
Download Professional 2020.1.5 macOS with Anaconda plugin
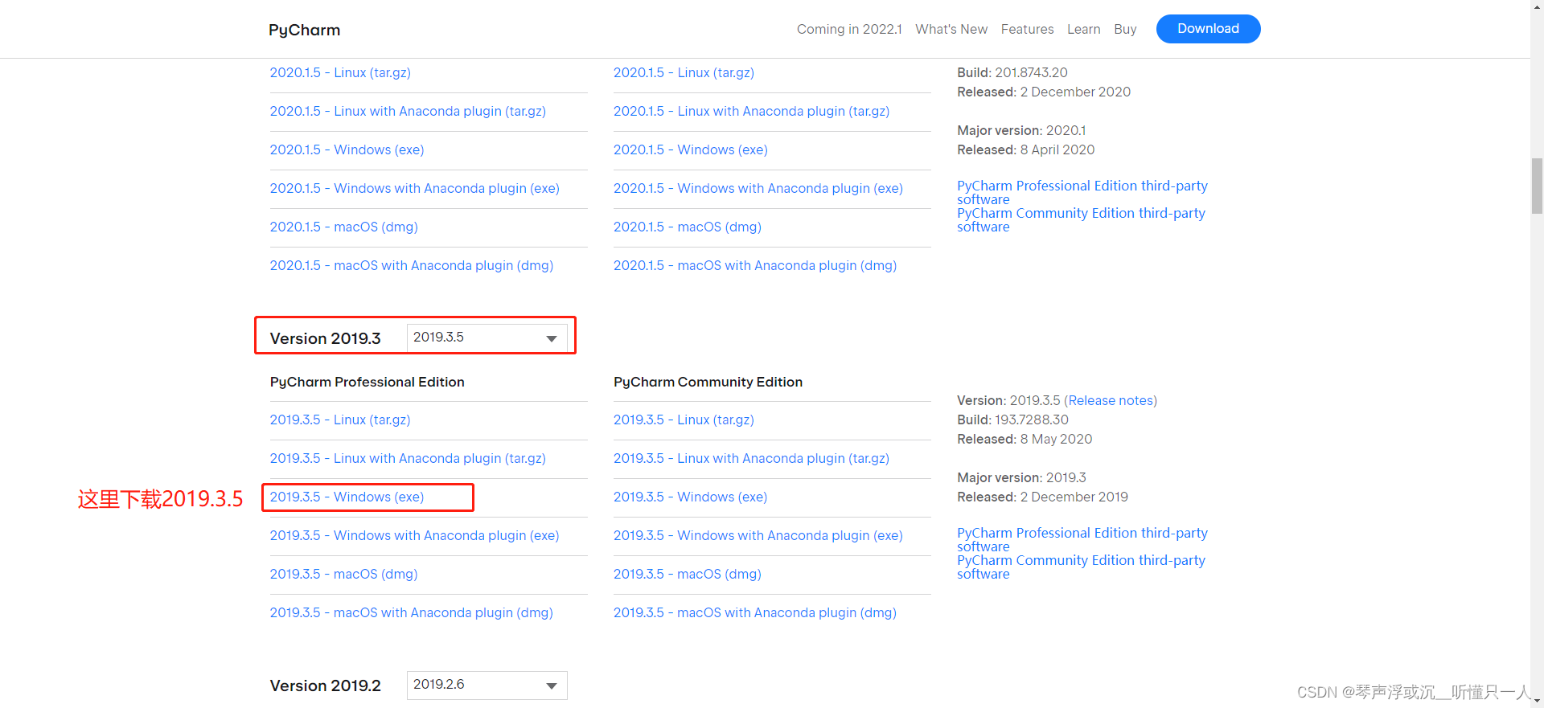[411, 265]
